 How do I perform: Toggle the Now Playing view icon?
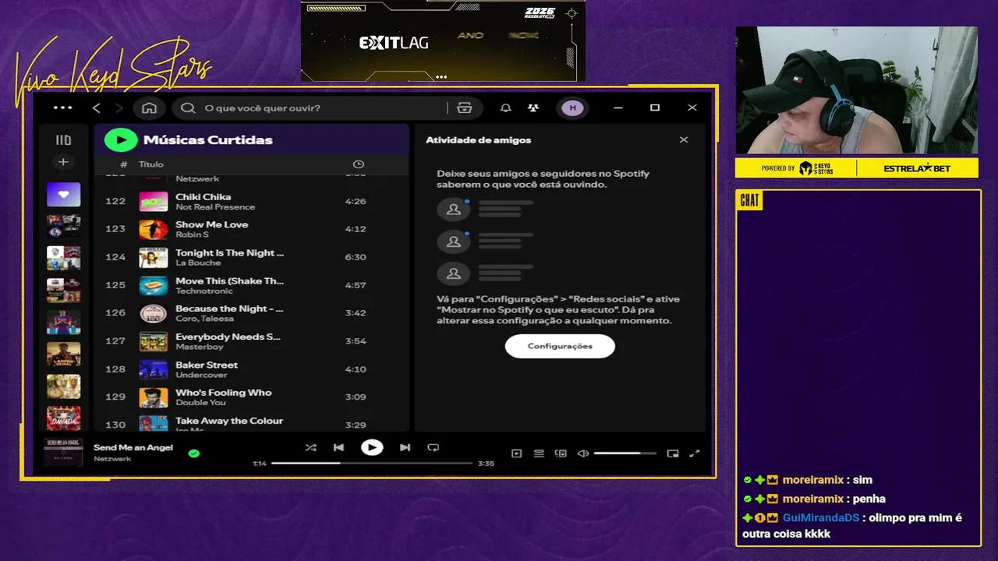(x=516, y=453)
